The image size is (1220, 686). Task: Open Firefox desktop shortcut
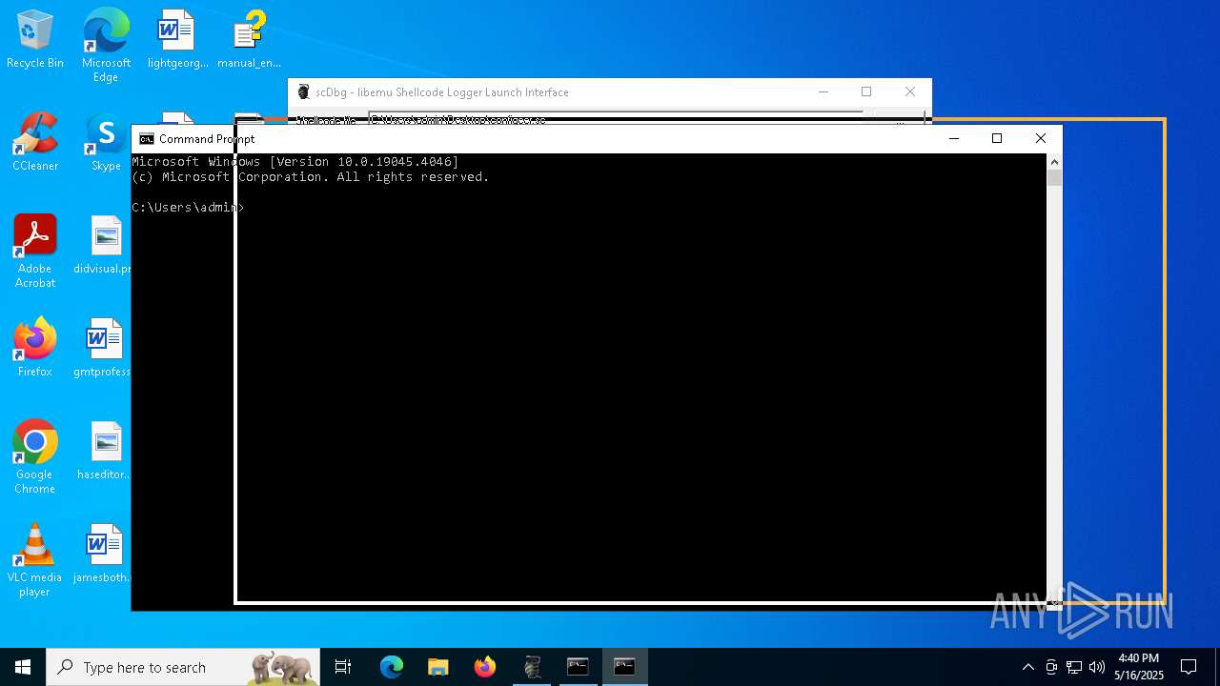coord(35,349)
